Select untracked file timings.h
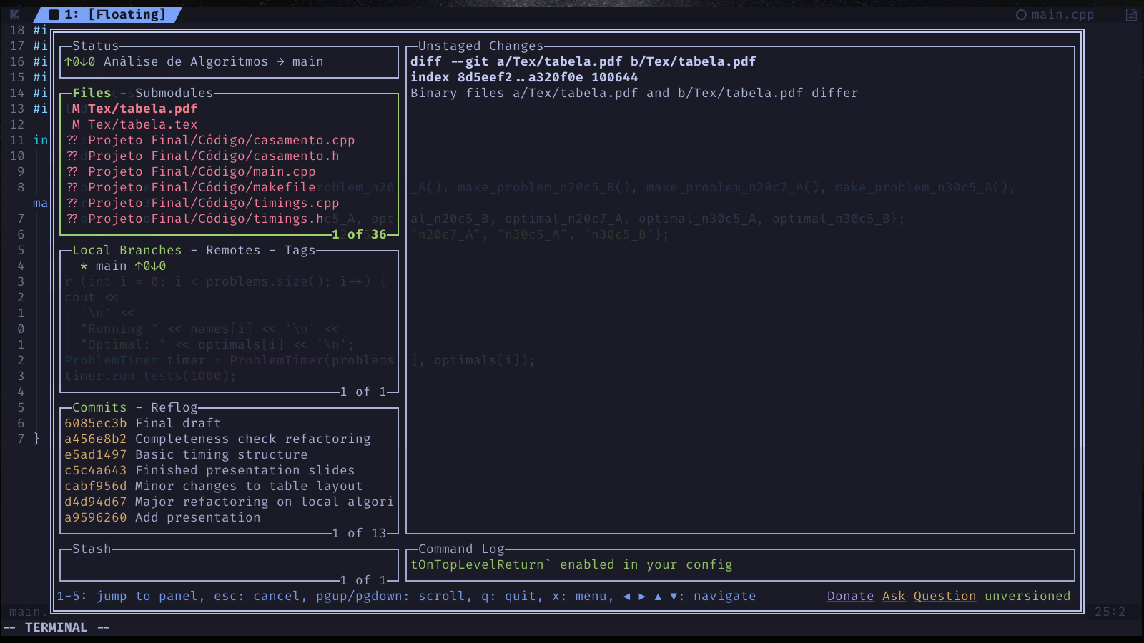This screenshot has height=643, width=1144. click(206, 219)
